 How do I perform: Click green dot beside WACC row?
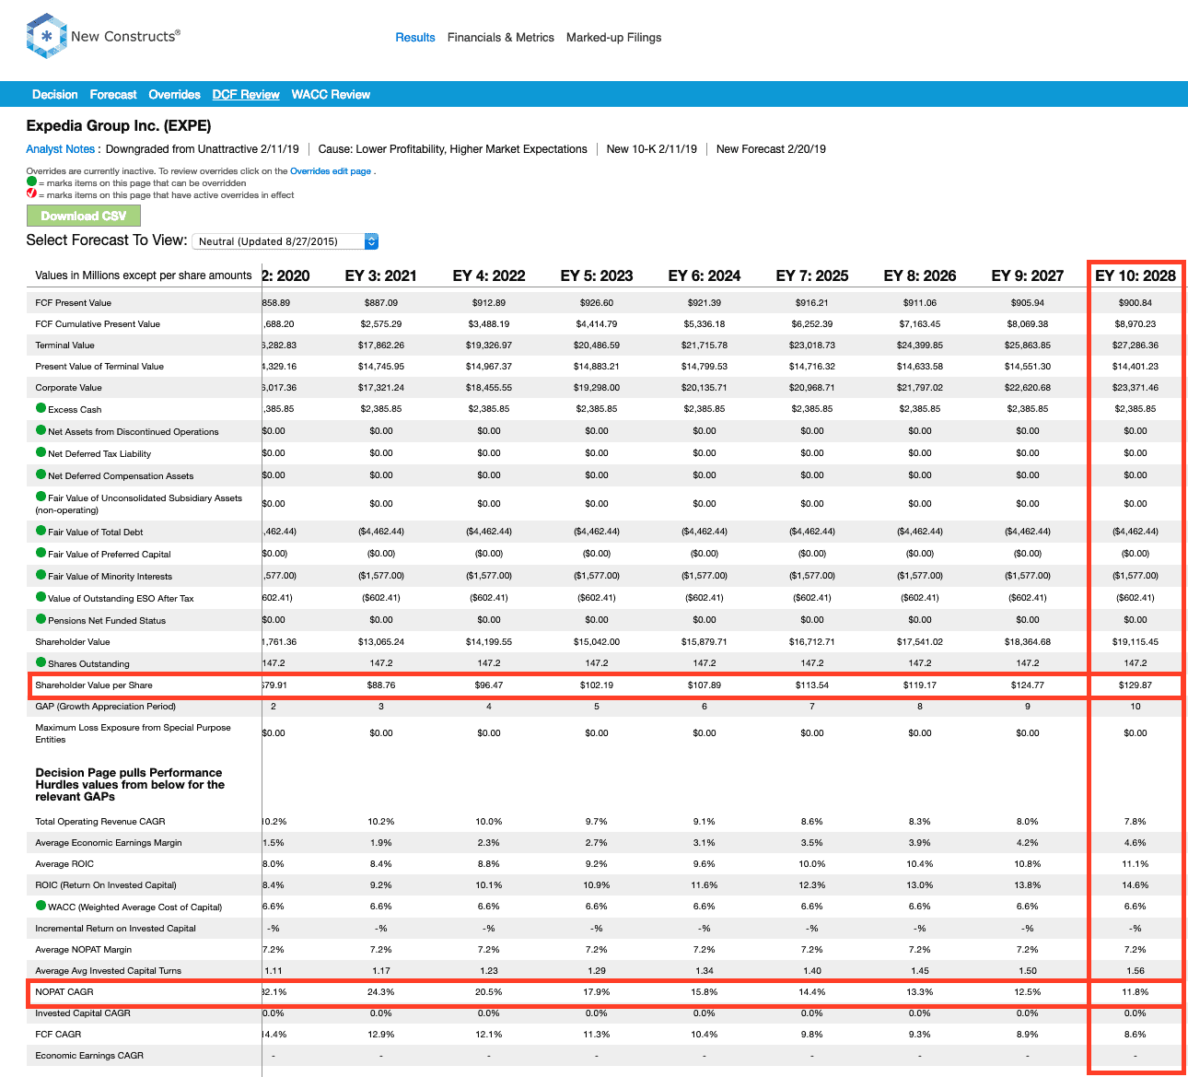coord(41,906)
